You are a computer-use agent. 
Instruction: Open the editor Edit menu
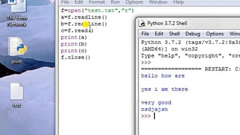(79, 2)
